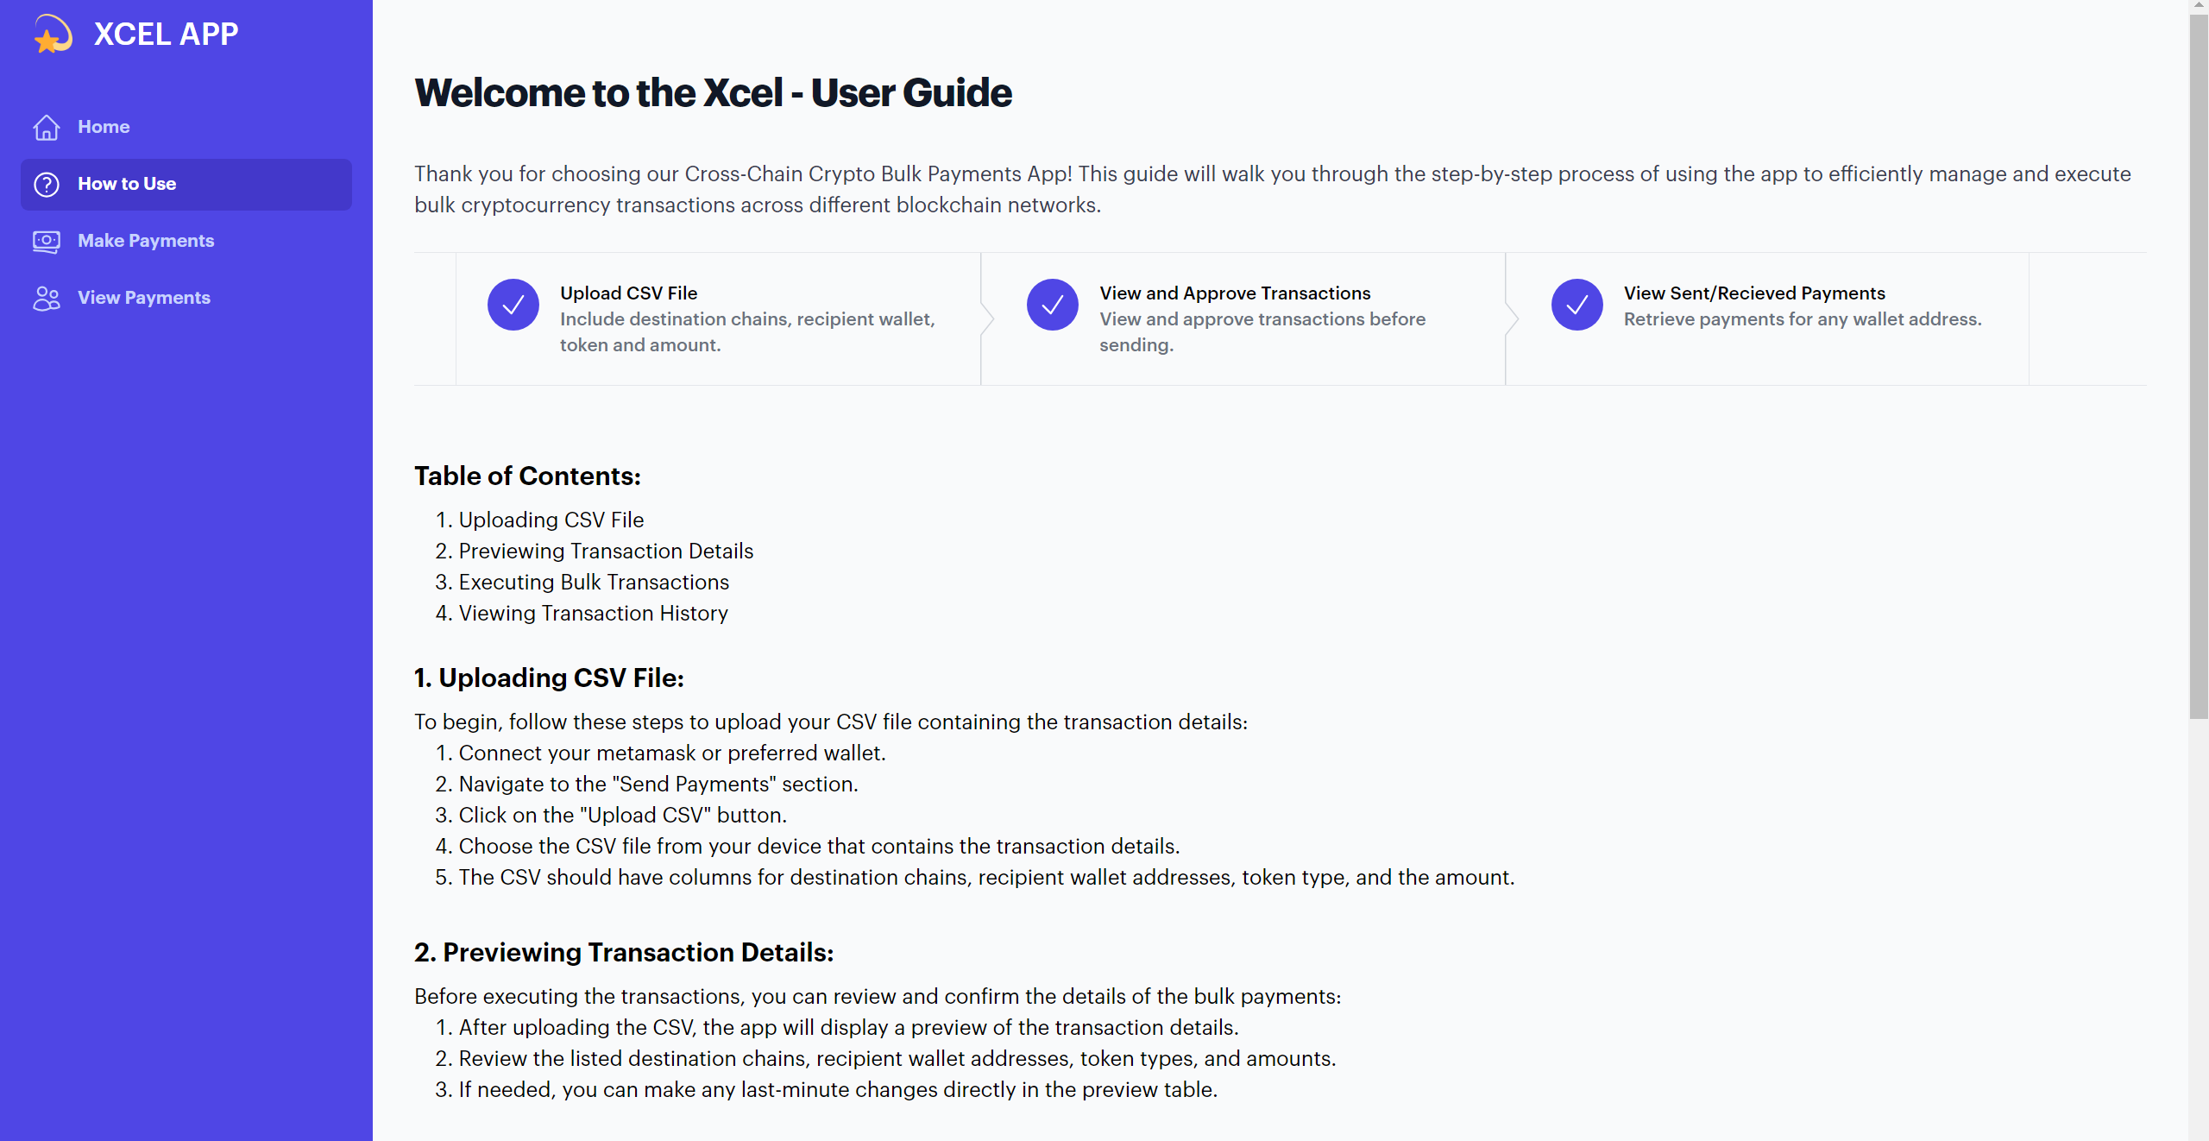2209x1141 pixels.
Task: Click the Upload CSV File checkmark circle
Action: (x=513, y=305)
